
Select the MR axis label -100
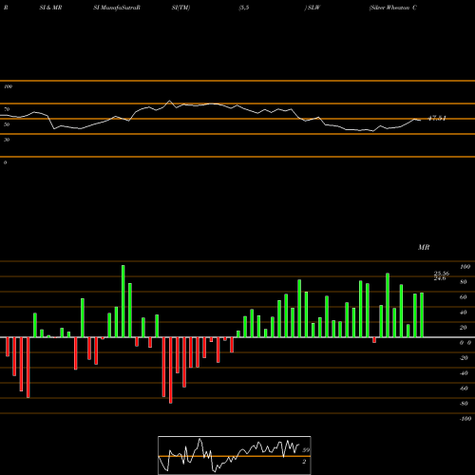[465, 419]
